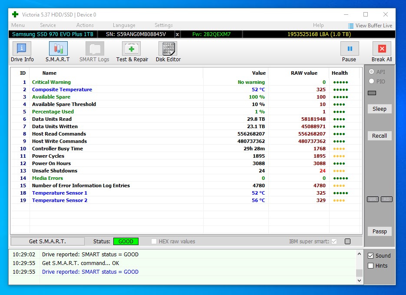The image size is (406, 295).
Task: Open the Drive Info panel
Action: tap(22, 52)
